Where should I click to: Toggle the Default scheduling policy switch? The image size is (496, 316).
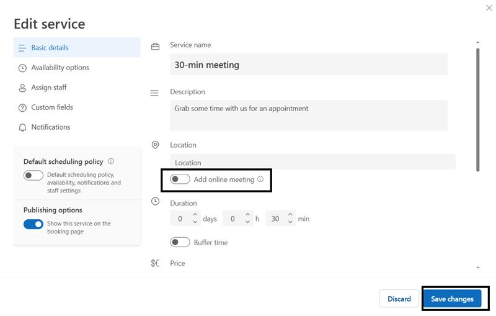33,176
